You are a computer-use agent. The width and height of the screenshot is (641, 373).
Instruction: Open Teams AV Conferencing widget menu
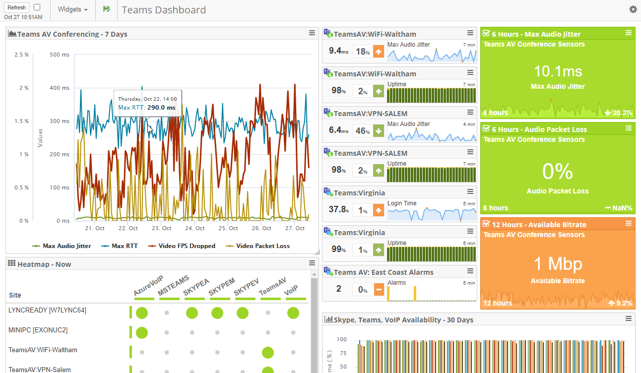coord(312,33)
